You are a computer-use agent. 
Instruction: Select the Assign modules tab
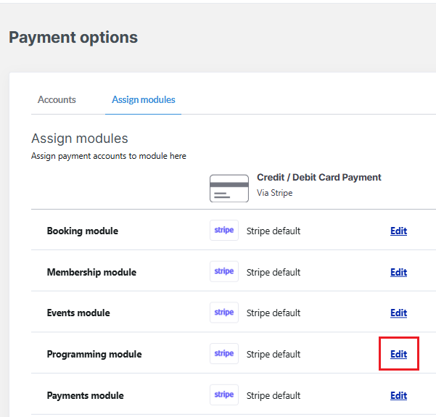click(x=143, y=99)
